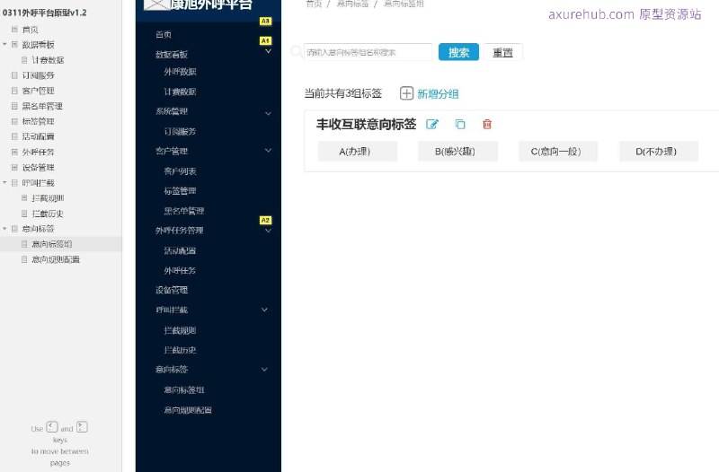Toggle the 外呼任务管理 chevron in dark sidebar
The image size is (719, 472).
(268, 231)
